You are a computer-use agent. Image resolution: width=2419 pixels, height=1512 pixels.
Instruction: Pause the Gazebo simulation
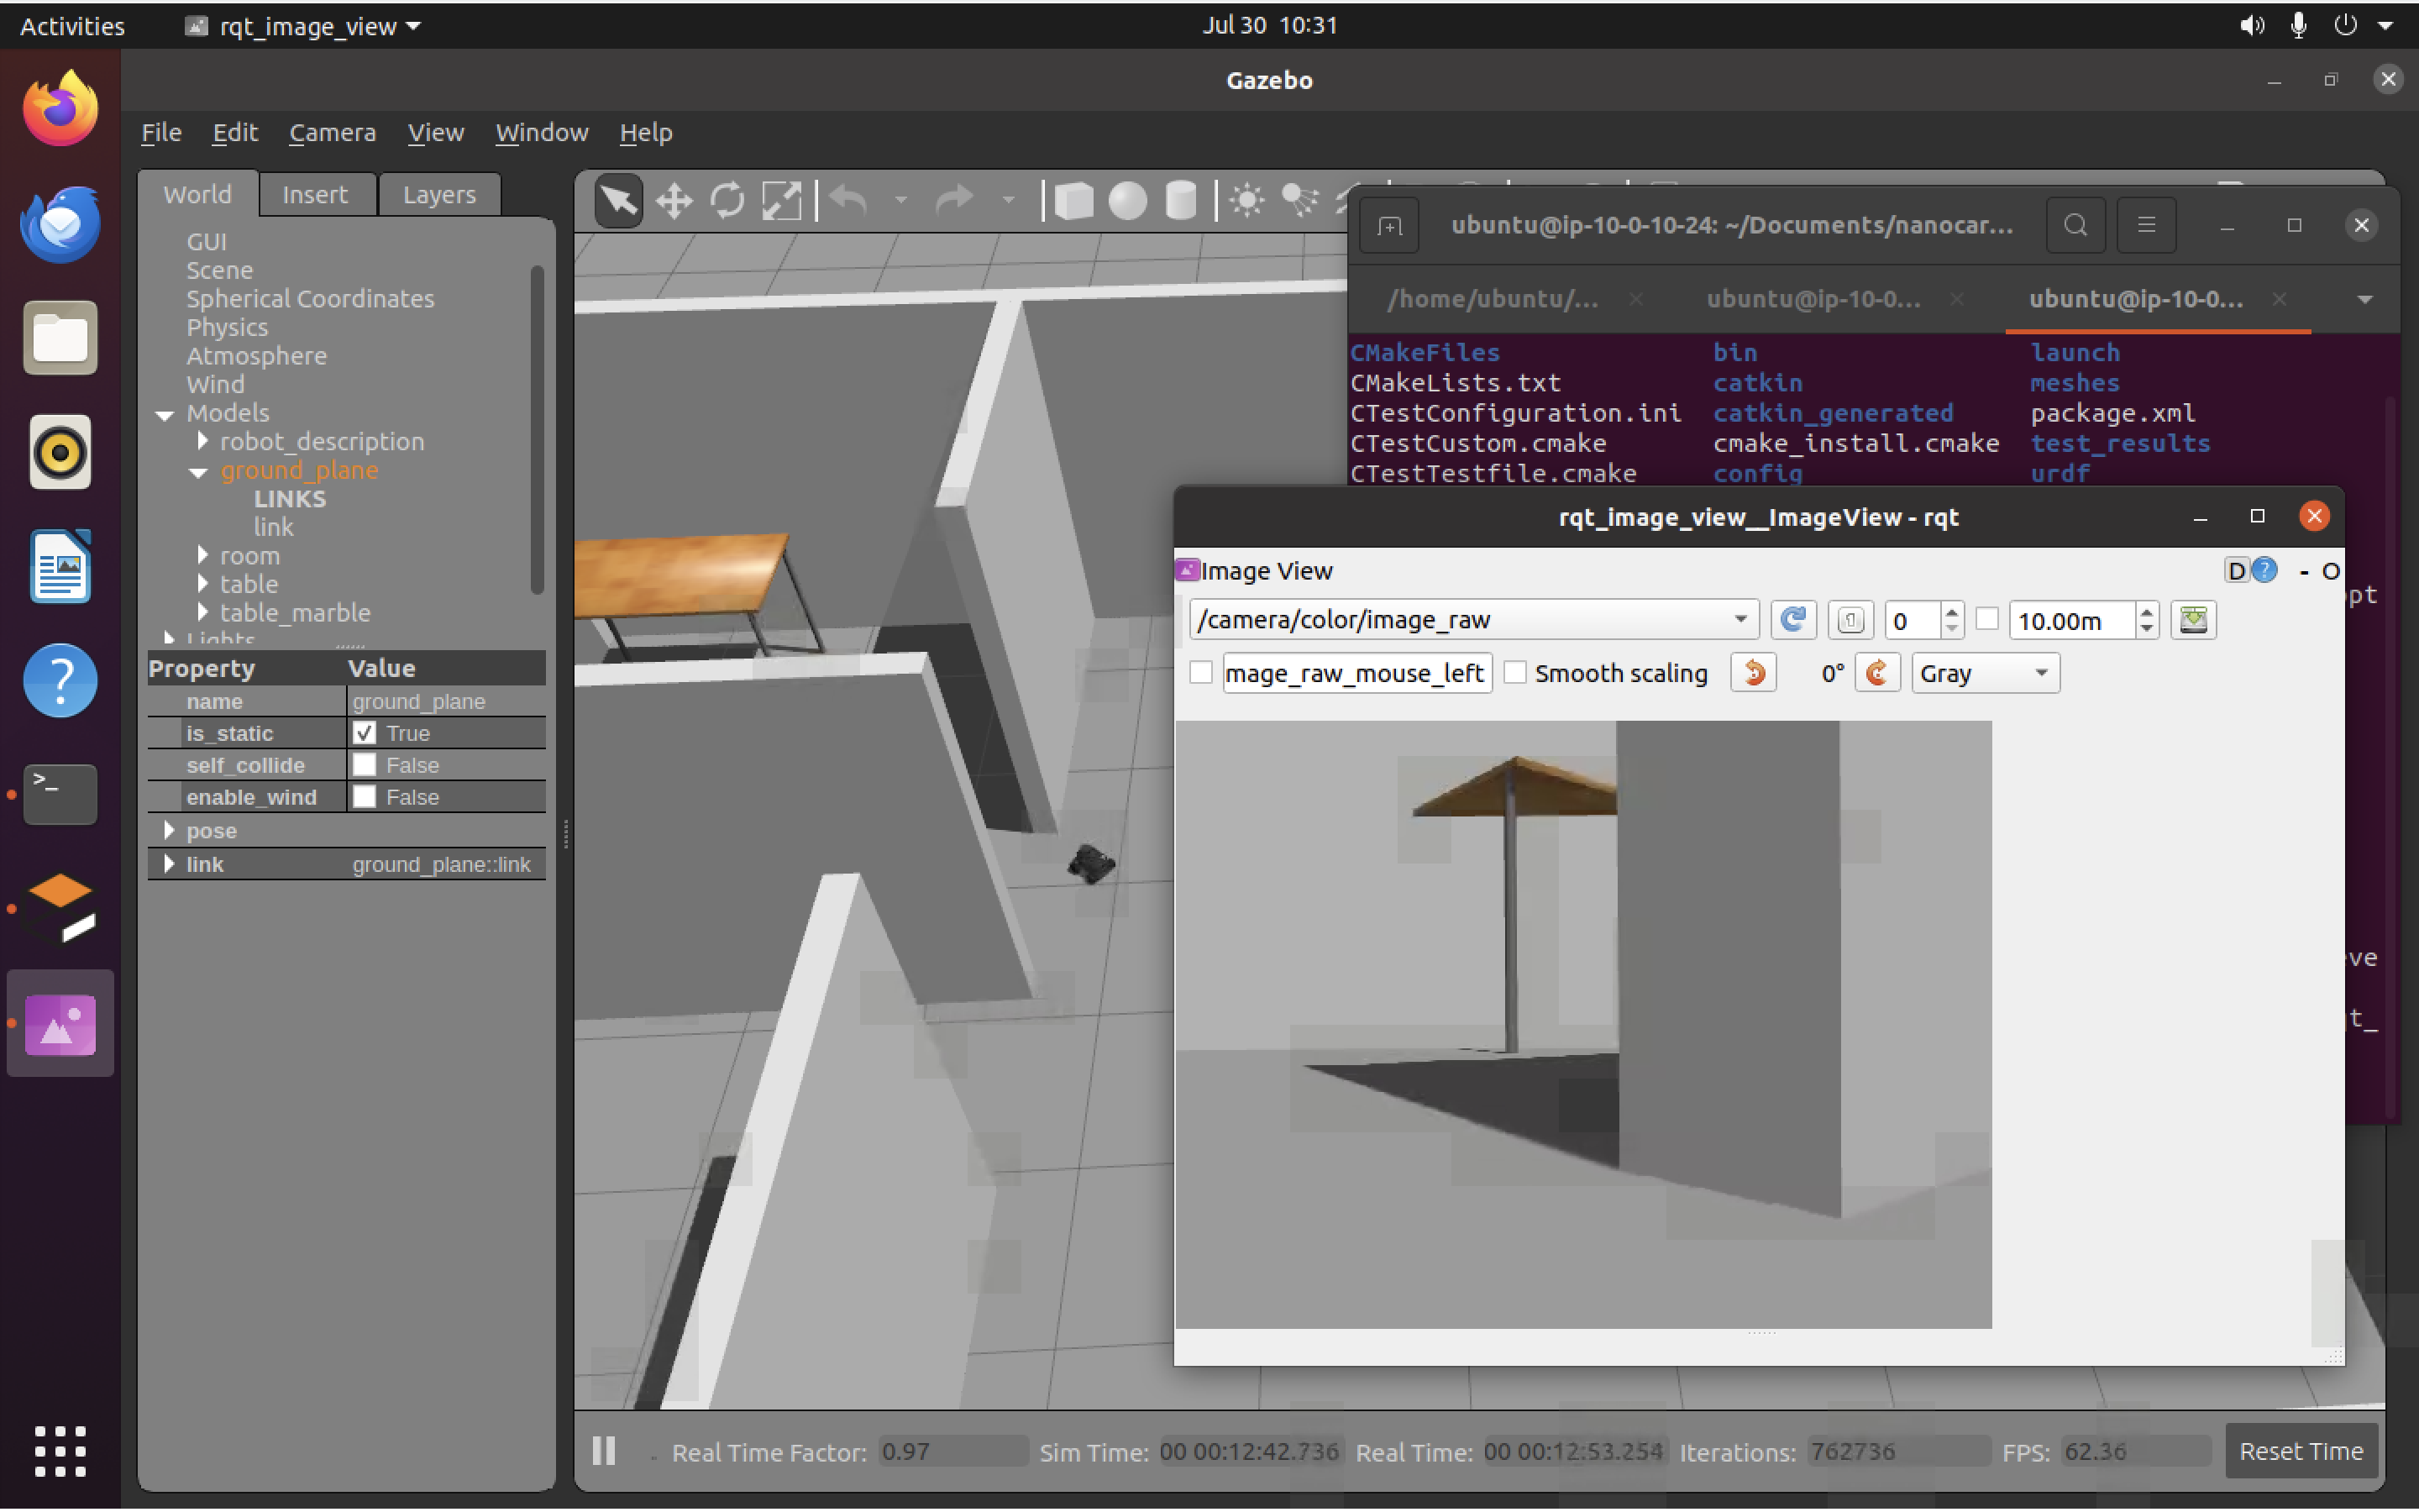(604, 1450)
